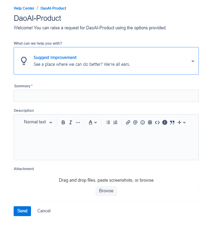Insert a bullet list
Viewport: 224px width, 226px height.
click(108, 122)
